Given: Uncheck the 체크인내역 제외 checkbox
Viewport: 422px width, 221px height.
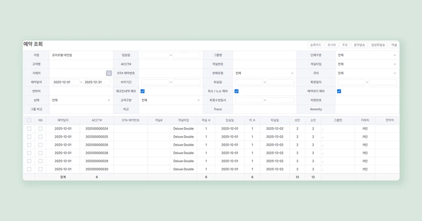Looking at the screenshot, I should 143,91.
